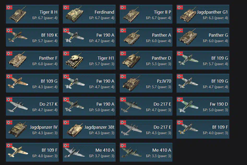
Task: Select the Pz.IV70 tank icon
Action: point(131,83)
